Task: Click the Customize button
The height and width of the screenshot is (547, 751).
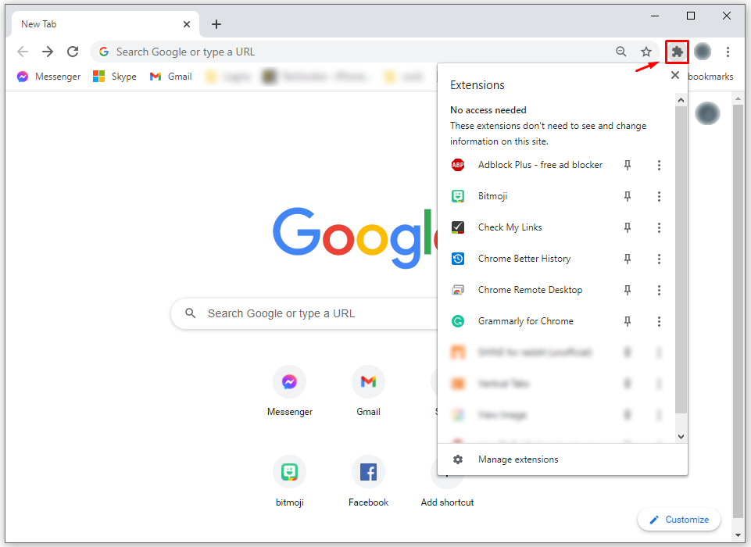Action: click(x=678, y=520)
